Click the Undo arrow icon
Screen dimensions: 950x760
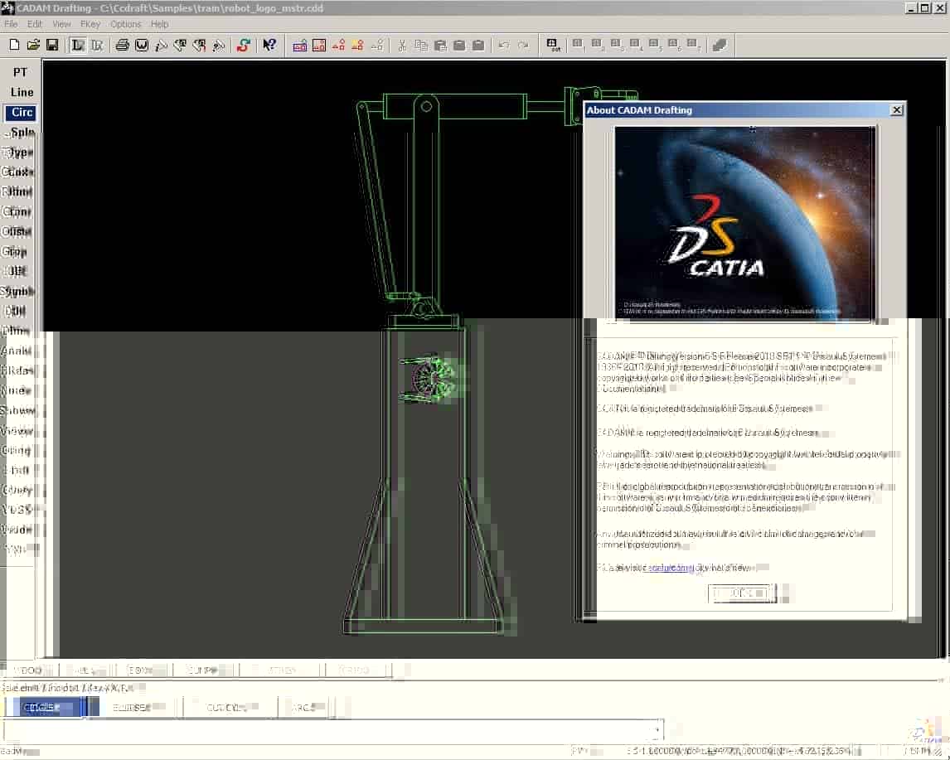click(x=503, y=45)
